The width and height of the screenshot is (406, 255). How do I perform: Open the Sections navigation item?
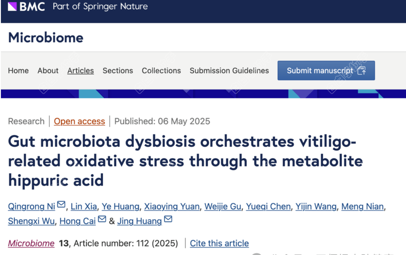(118, 71)
